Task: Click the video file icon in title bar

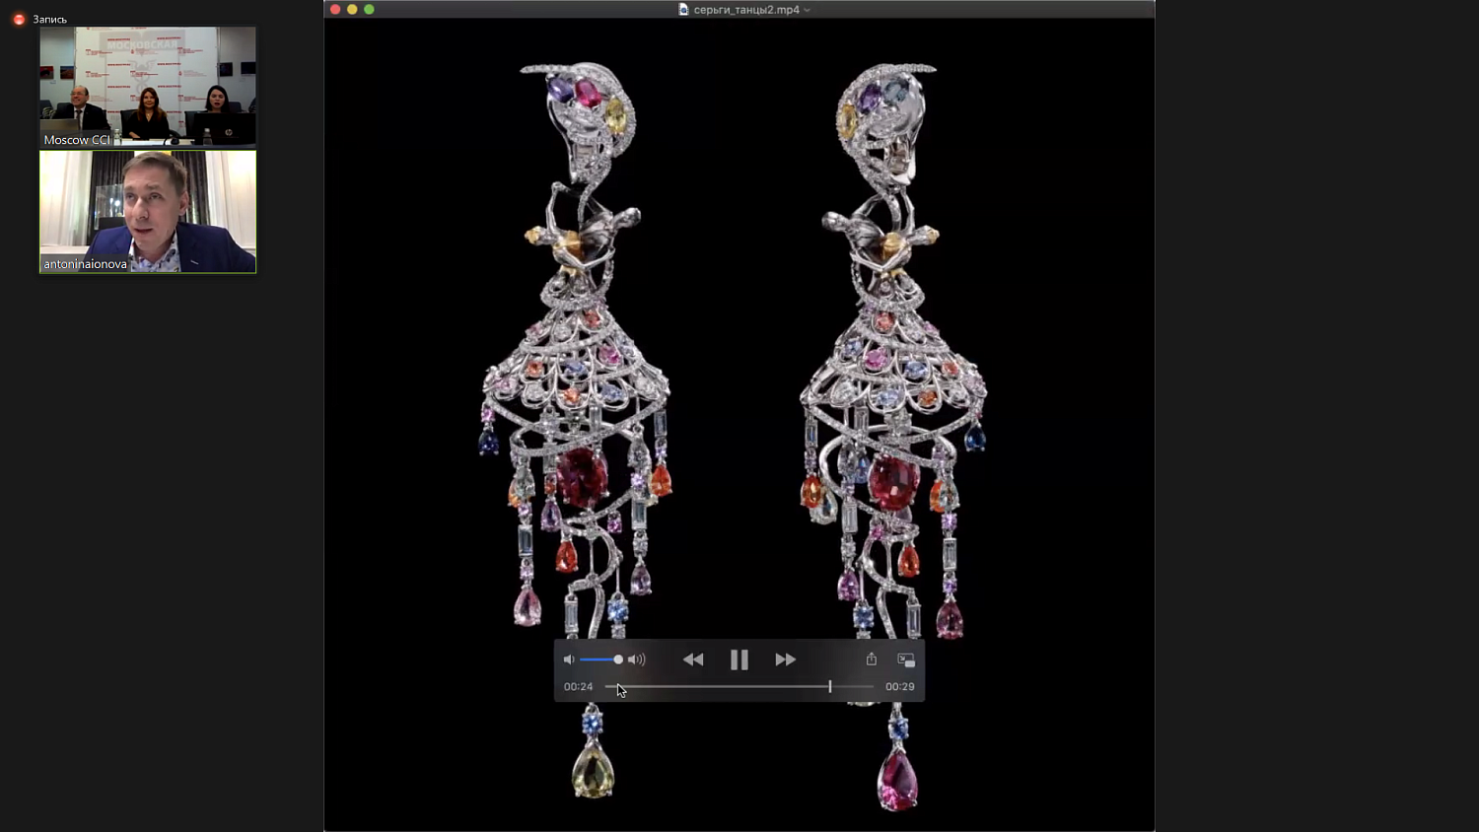Action: click(683, 10)
